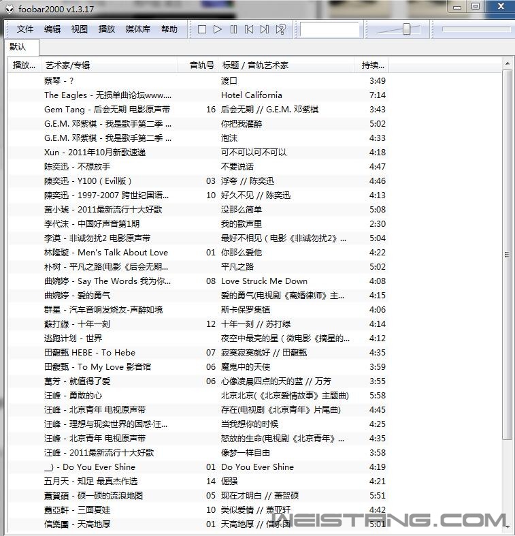Select the track 心像凌晨四点的天的蓝
This screenshot has width=515, height=536.
[198, 381]
